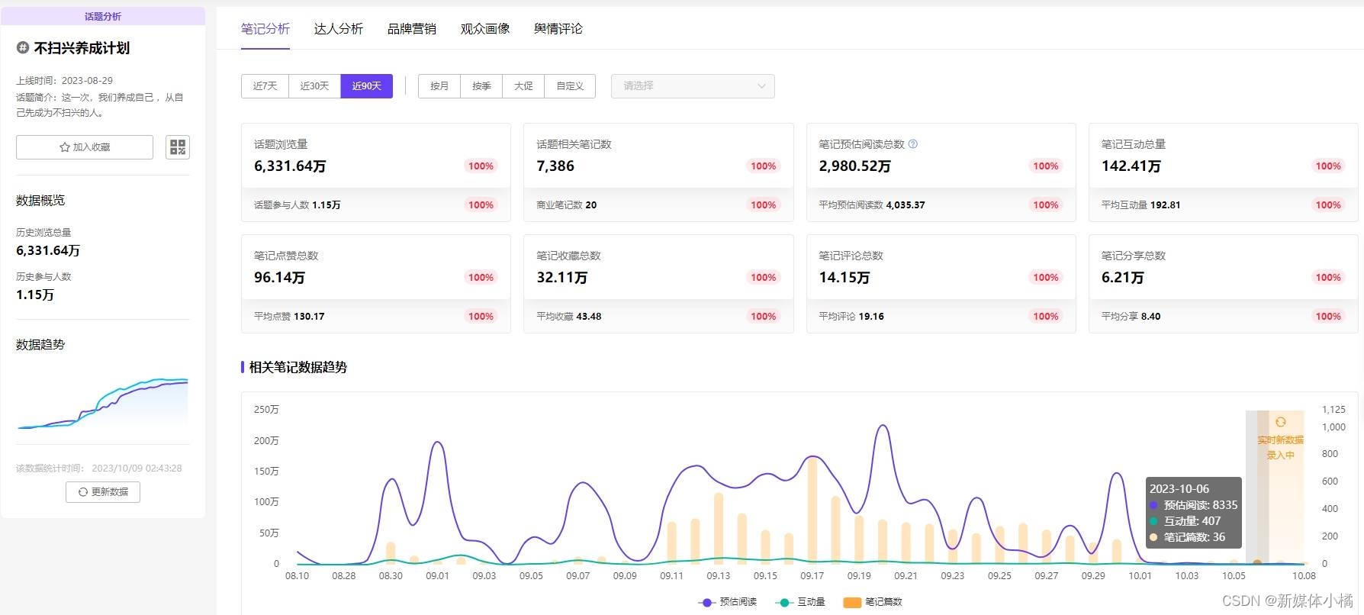Click the help icon beside 笔记预估阅读总数
Viewport: 1364px width, 615px height.
tap(913, 143)
